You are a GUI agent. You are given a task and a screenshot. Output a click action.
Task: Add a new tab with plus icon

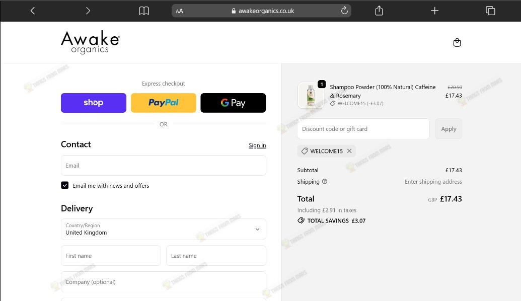point(434,11)
